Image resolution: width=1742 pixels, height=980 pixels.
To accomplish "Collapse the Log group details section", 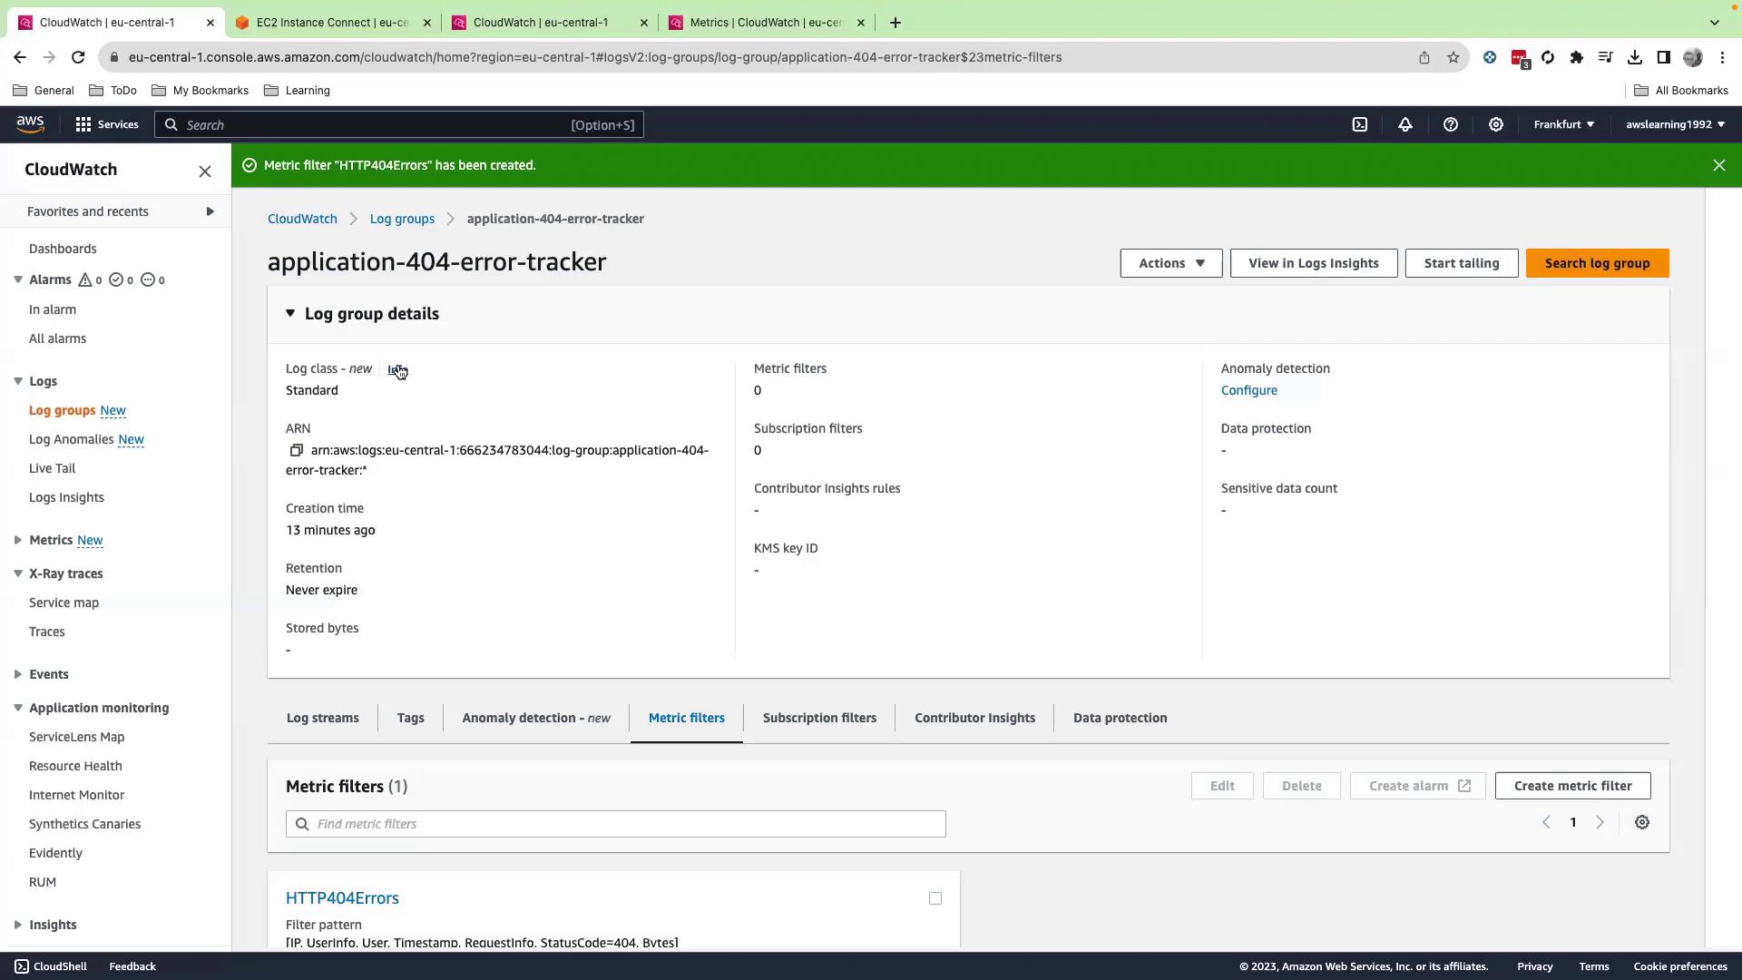I will tap(290, 313).
